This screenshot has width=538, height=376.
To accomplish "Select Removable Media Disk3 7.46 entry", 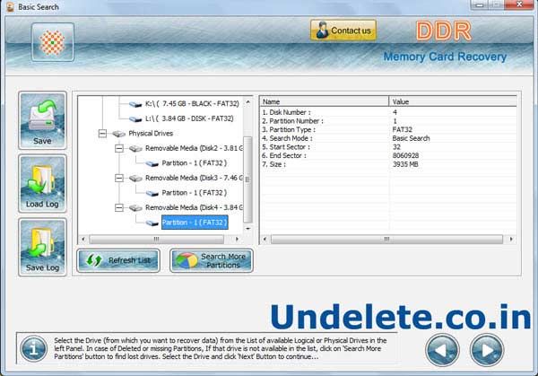I will pos(194,178).
